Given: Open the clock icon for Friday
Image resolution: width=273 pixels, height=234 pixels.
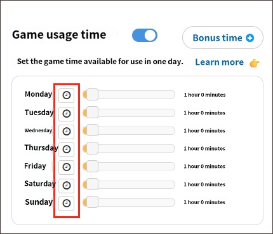Looking at the screenshot, I should click(67, 167).
